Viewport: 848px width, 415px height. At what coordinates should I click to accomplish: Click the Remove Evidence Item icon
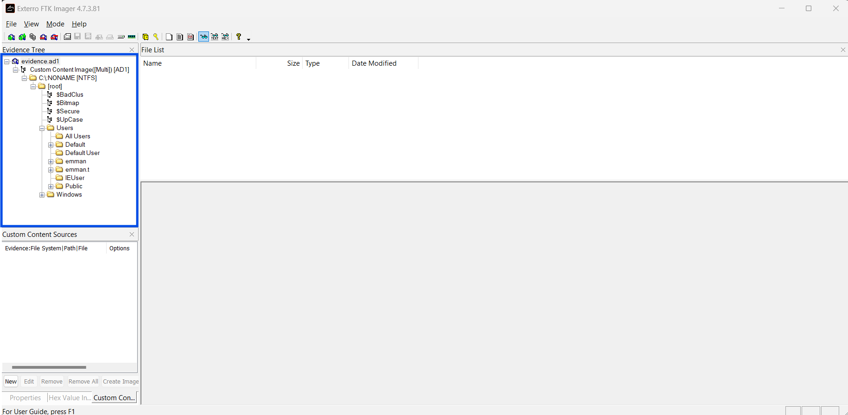pyautogui.click(x=44, y=37)
